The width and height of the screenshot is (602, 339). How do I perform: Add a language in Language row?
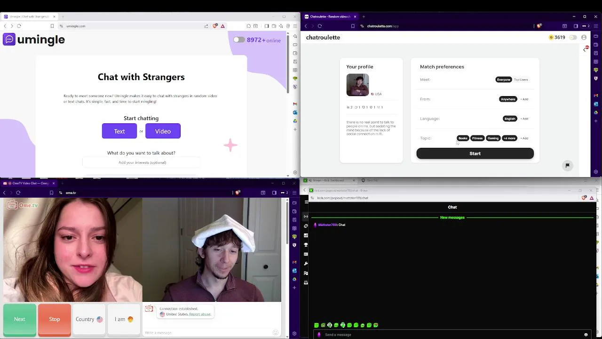pos(524,119)
